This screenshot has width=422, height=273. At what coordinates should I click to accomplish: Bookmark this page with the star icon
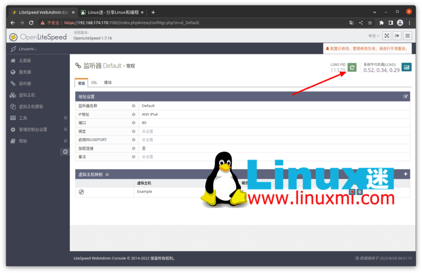click(370, 23)
